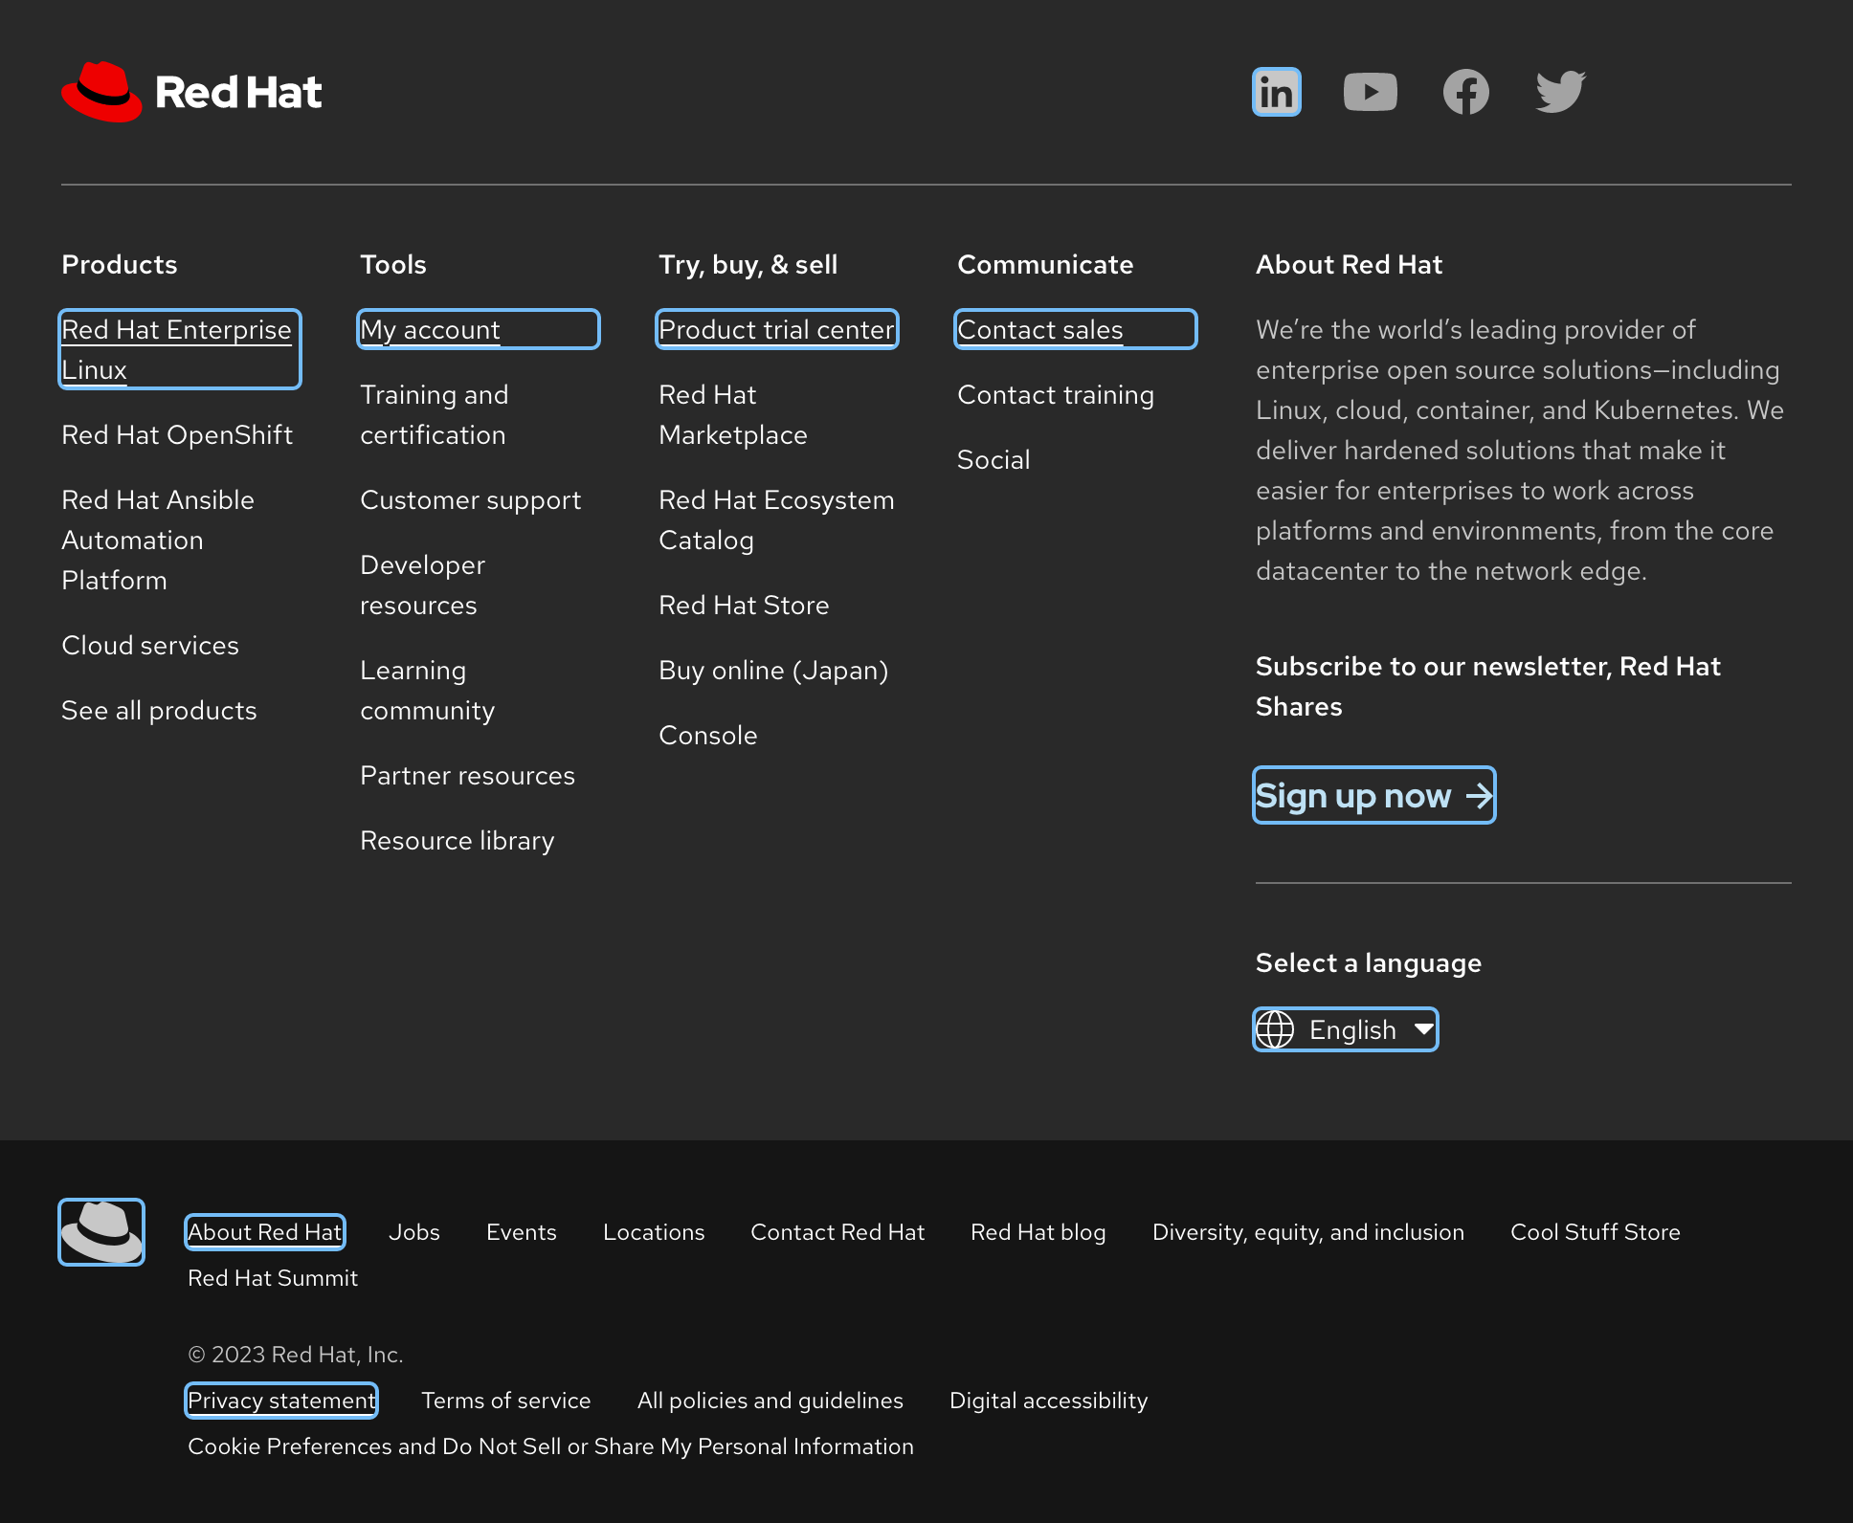Select Events in the footer menu
This screenshot has width=1853, height=1523.
[521, 1232]
